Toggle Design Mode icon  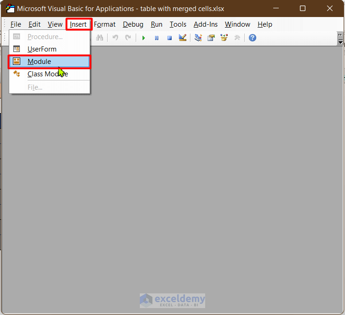(183, 38)
